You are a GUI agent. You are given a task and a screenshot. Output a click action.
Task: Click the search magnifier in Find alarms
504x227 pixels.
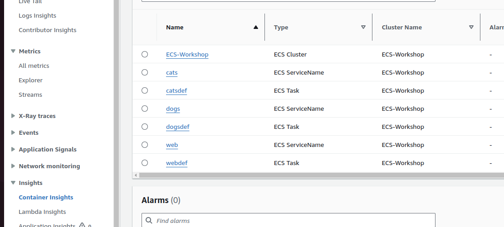click(149, 221)
